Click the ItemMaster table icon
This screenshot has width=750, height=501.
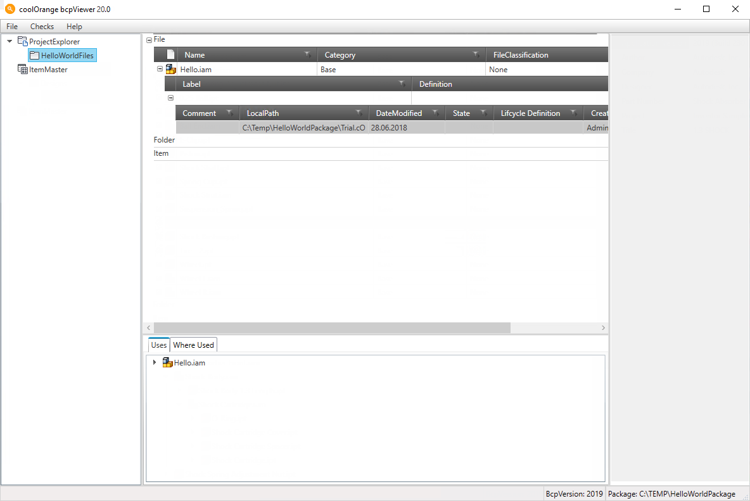[23, 70]
